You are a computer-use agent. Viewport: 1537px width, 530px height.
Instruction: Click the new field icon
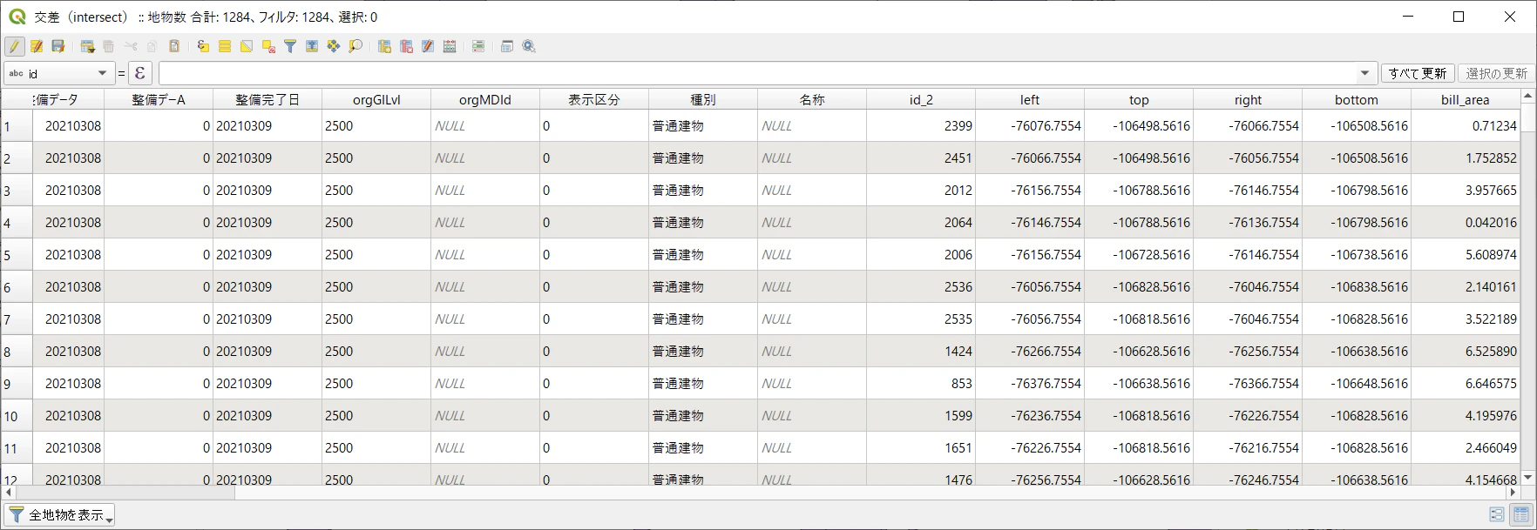click(x=384, y=46)
